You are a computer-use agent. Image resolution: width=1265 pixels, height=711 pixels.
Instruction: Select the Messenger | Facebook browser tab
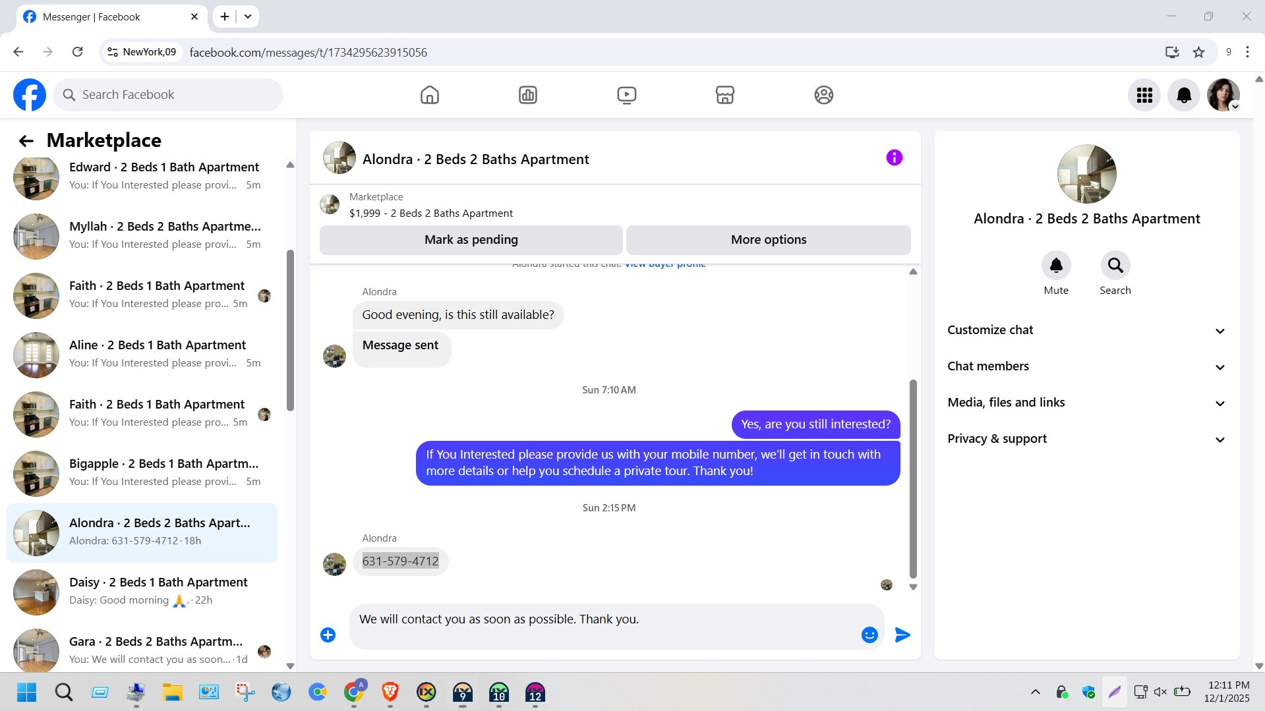[x=111, y=16]
